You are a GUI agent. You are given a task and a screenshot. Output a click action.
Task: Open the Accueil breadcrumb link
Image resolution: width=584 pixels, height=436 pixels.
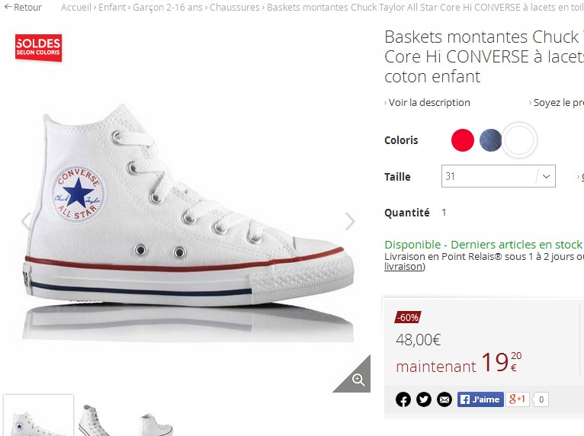pos(77,8)
